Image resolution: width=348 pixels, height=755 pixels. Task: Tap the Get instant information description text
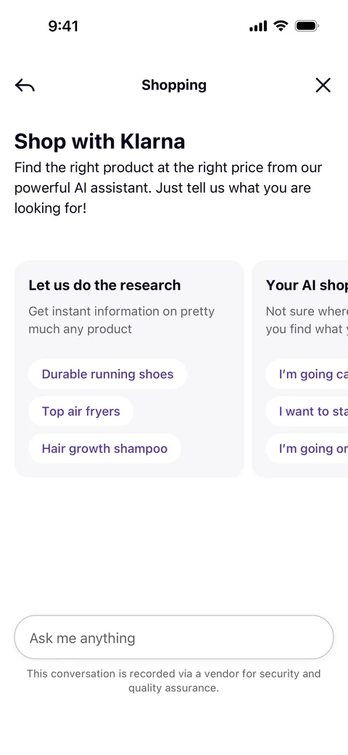[122, 320]
